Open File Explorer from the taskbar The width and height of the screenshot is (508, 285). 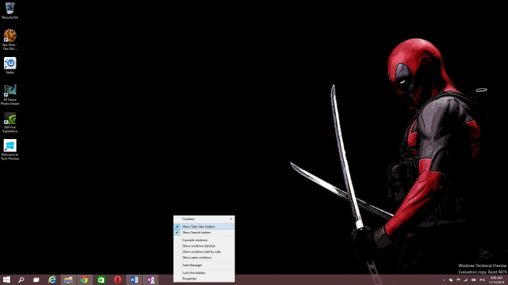(x=68, y=280)
